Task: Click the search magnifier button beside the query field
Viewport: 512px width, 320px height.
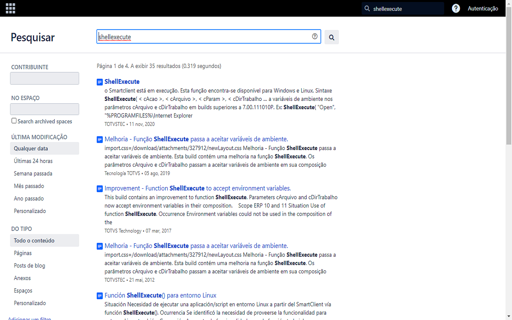Action: click(331, 37)
